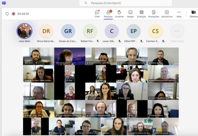
Task: Open the Pessoas participants panel
Action: 108,14
